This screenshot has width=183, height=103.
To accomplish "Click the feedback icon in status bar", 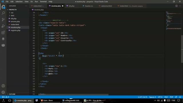I will pos(176,97).
